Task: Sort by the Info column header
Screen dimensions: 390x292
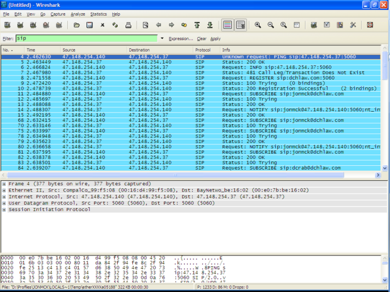Action: click(x=301, y=50)
